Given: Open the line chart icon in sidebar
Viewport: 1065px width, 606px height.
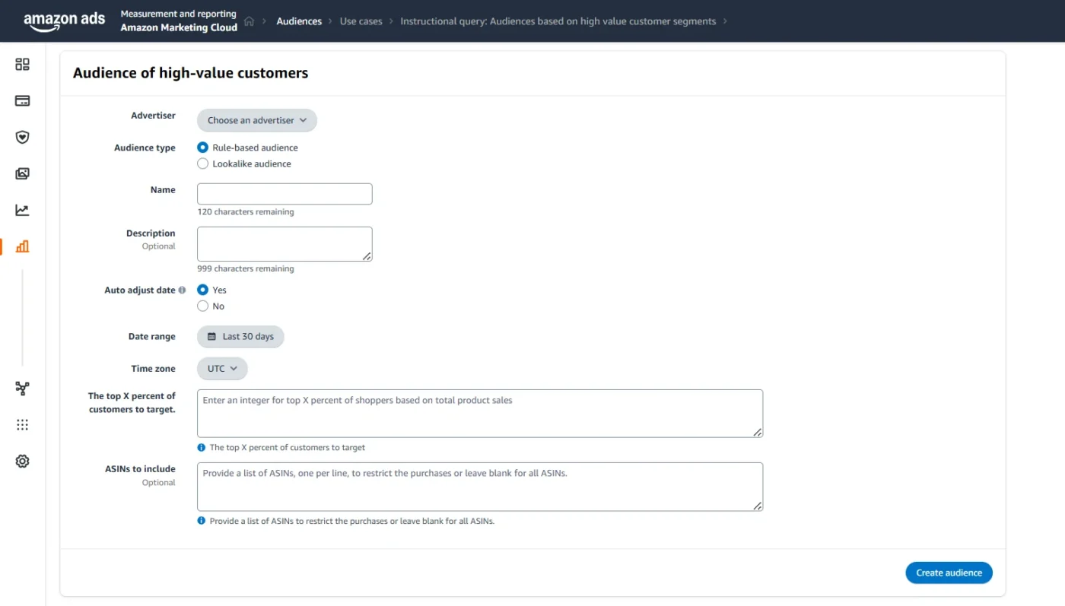Looking at the screenshot, I should coord(22,211).
